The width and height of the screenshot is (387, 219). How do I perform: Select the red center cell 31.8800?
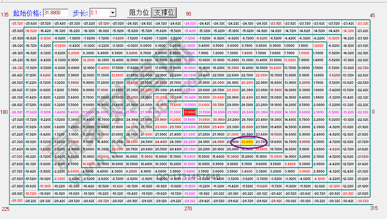click(190, 112)
